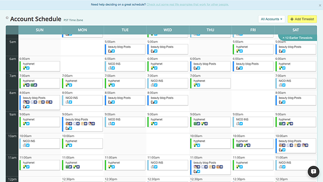Select the SAT column header

(x=295, y=30)
